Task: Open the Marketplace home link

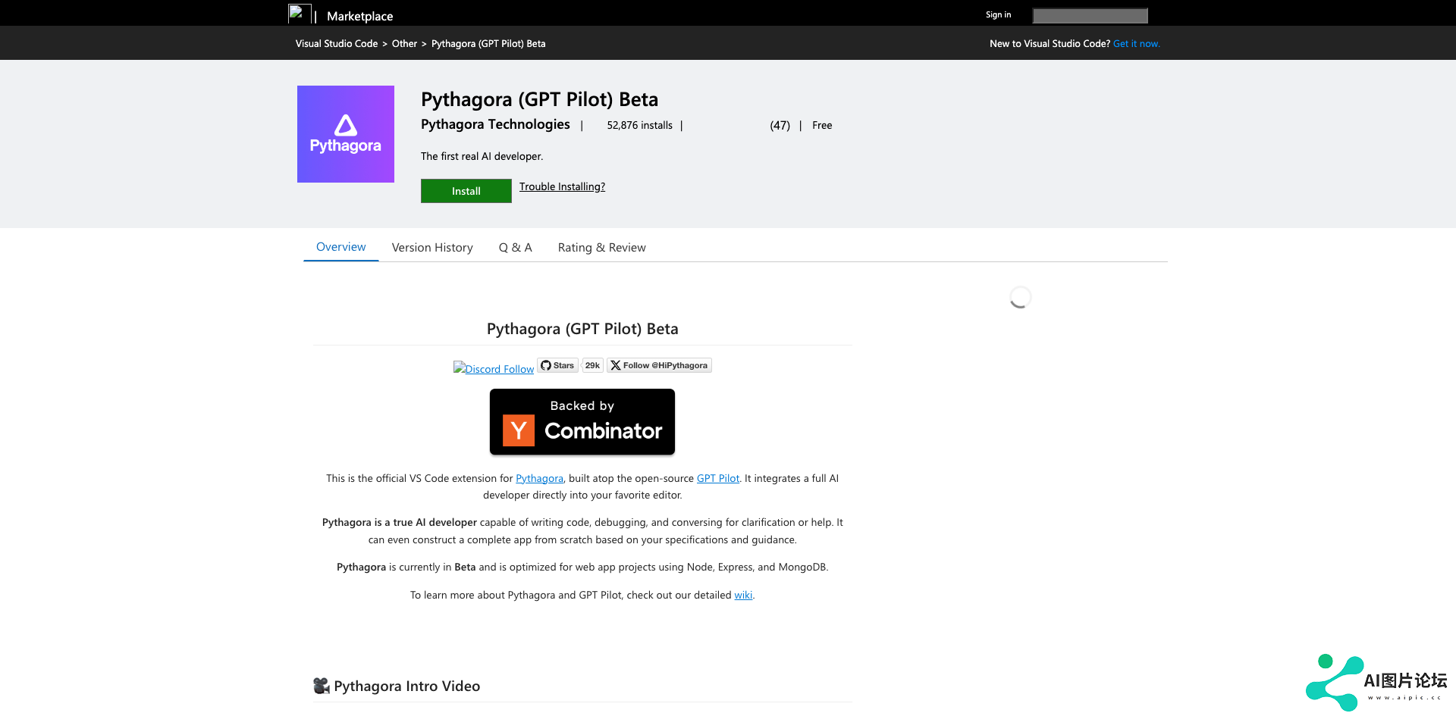Action: tap(359, 16)
